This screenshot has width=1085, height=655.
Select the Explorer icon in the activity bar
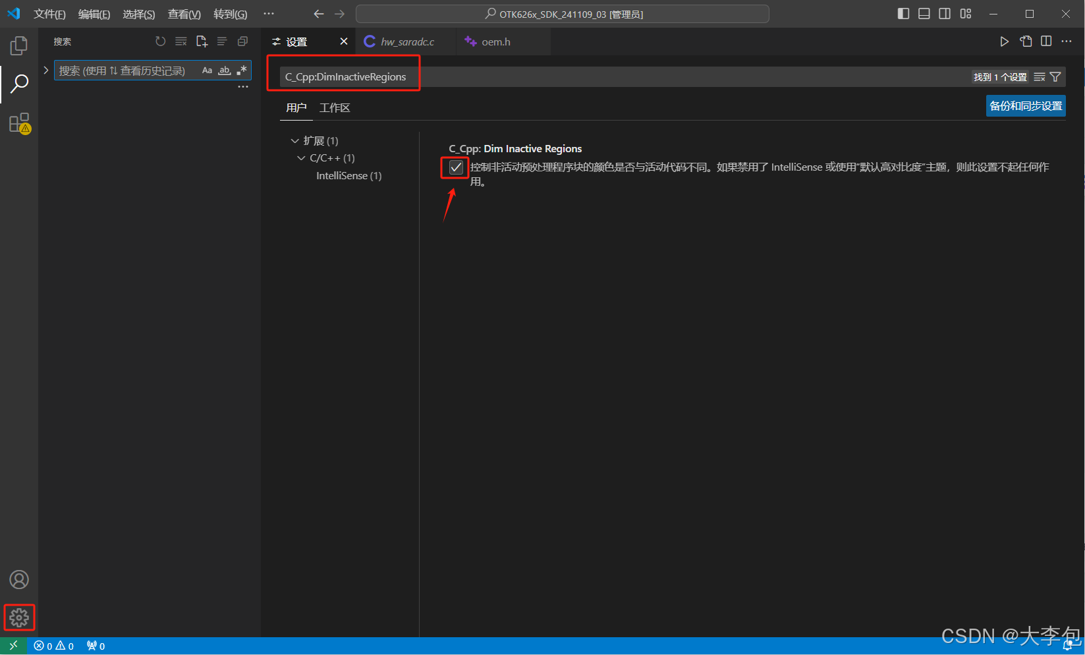19,45
